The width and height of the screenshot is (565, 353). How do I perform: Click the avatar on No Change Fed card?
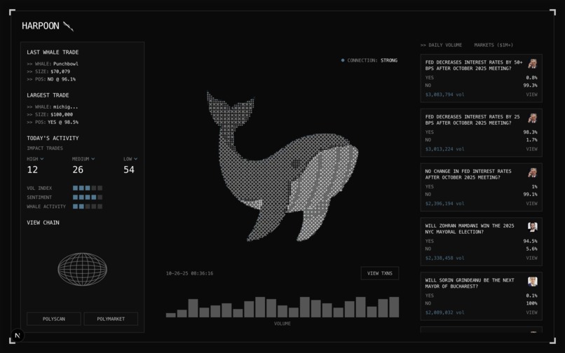[x=533, y=173]
